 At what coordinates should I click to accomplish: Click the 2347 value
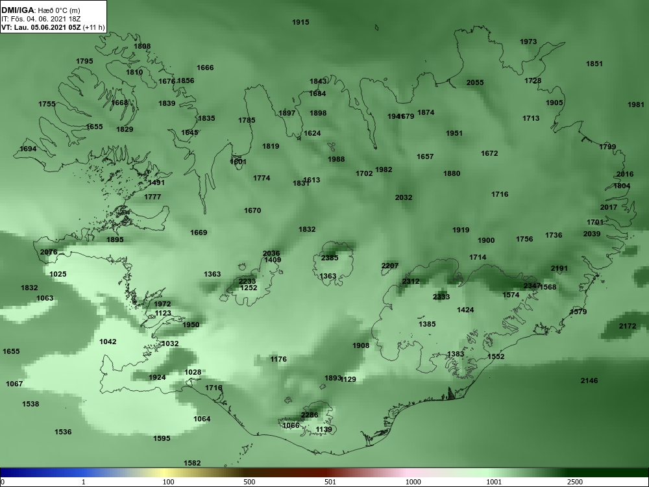point(532,286)
